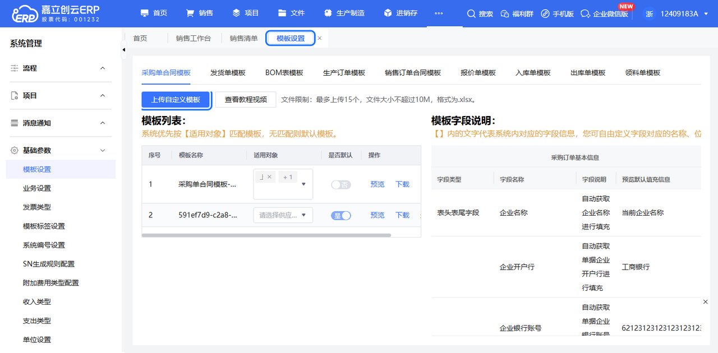Click the 搜索 magnifier icon
Image resolution: width=718 pixels, height=353 pixels.
(471, 13)
